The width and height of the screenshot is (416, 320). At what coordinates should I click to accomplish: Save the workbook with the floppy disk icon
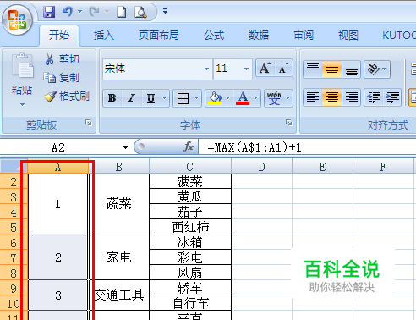tap(49, 12)
